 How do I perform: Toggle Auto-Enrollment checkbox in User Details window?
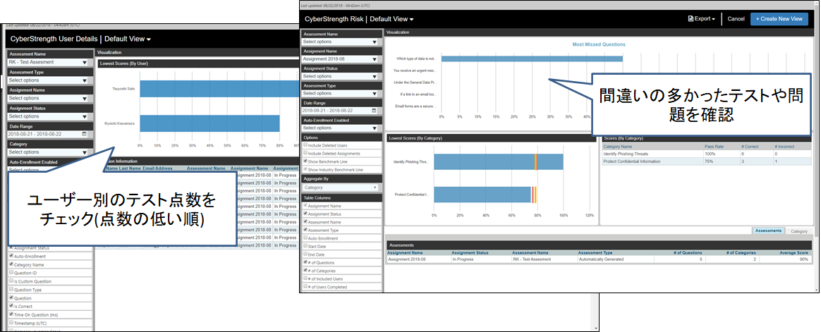(11, 256)
